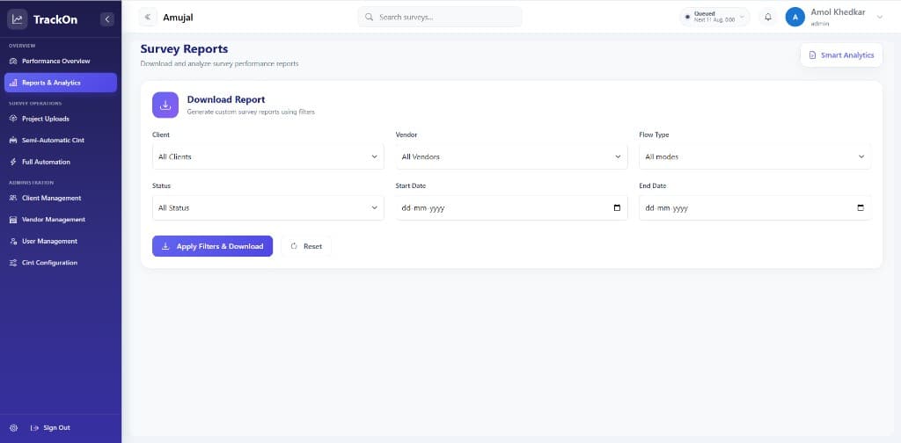Image resolution: width=901 pixels, height=443 pixels.
Task: Click the Smart Analytics document icon
Action: (x=812, y=55)
